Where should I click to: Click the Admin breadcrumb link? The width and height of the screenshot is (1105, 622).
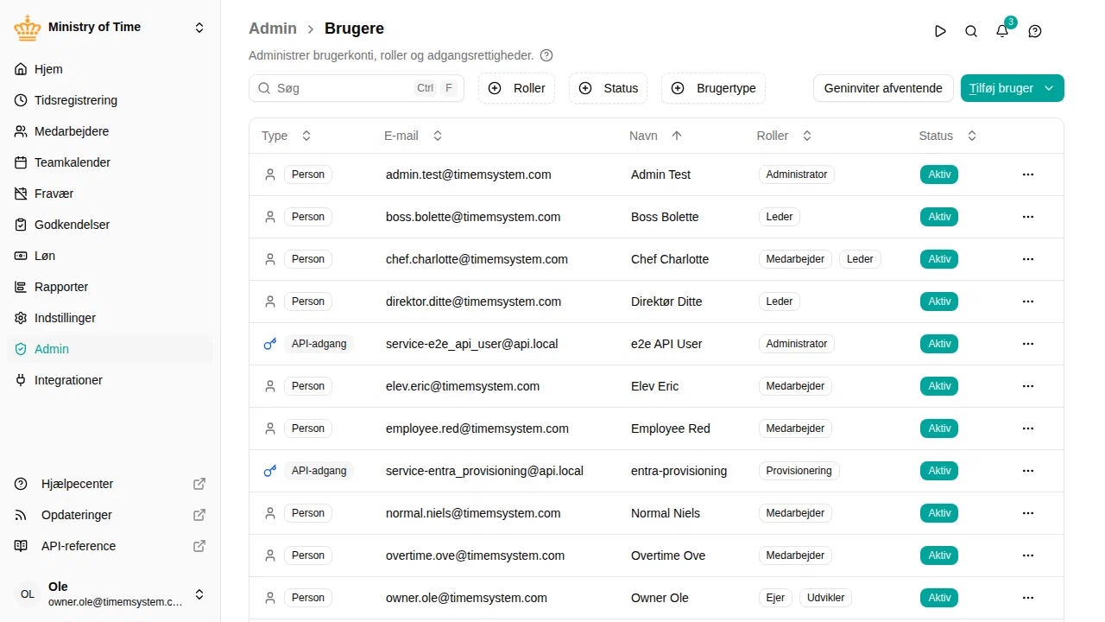[x=273, y=29]
